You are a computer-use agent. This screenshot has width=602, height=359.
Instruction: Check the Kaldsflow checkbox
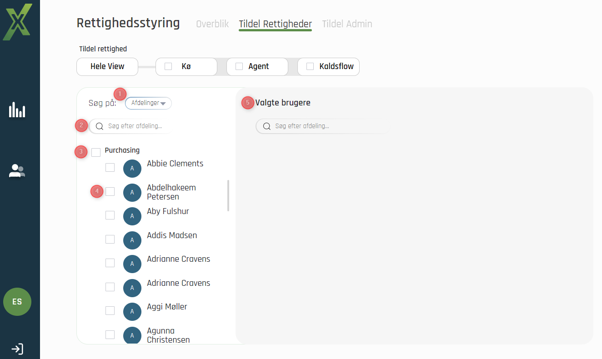310,66
